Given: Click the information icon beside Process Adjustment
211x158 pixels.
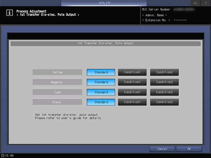Looking at the screenshot, I should [9, 13].
